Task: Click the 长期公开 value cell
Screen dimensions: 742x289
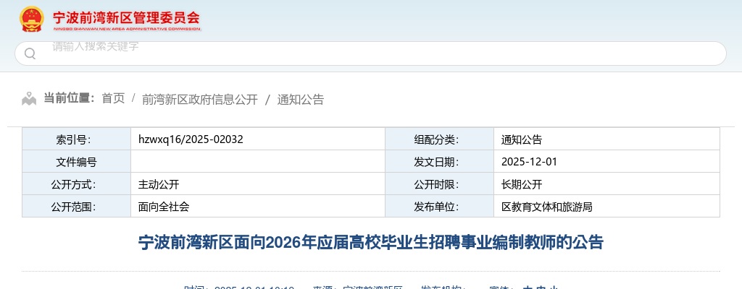Action: click(x=606, y=184)
